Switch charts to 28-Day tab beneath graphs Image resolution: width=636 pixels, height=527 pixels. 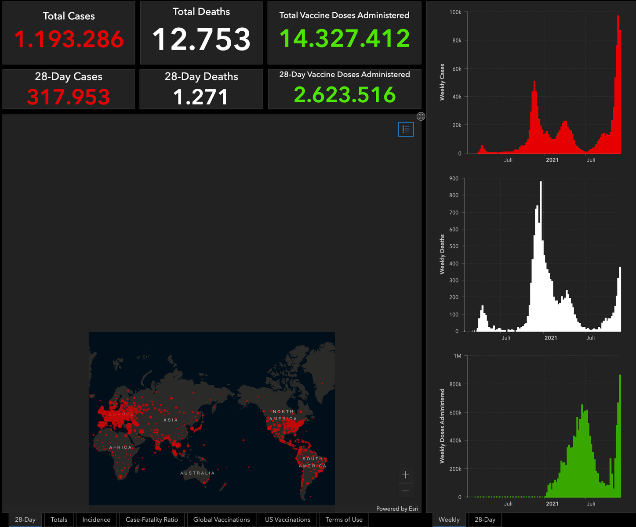pyautogui.click(x=485, y=520)
